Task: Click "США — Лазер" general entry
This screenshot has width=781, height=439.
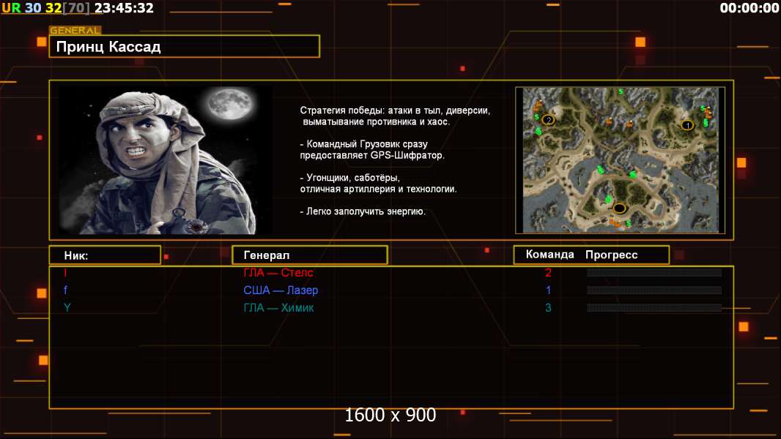Action: click(281, 290)
